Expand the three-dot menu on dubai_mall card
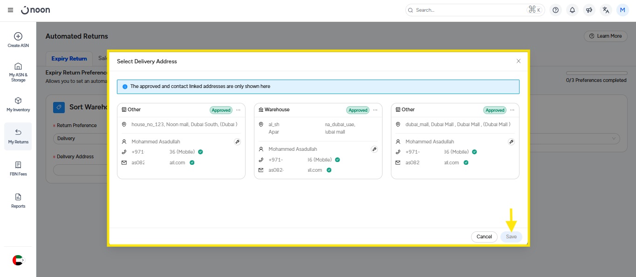636x277 pixels. [x=512, y=110]
